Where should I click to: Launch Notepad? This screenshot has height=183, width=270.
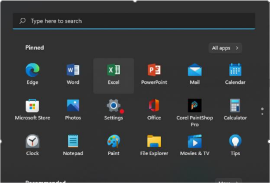pyautogui.click(x=73, y=141)
